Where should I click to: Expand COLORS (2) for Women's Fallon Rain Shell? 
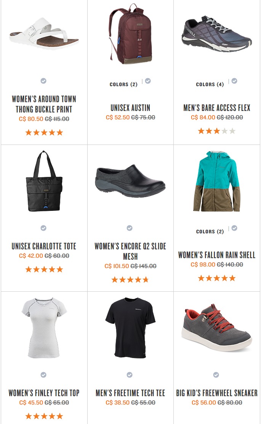tap(210, 231)
